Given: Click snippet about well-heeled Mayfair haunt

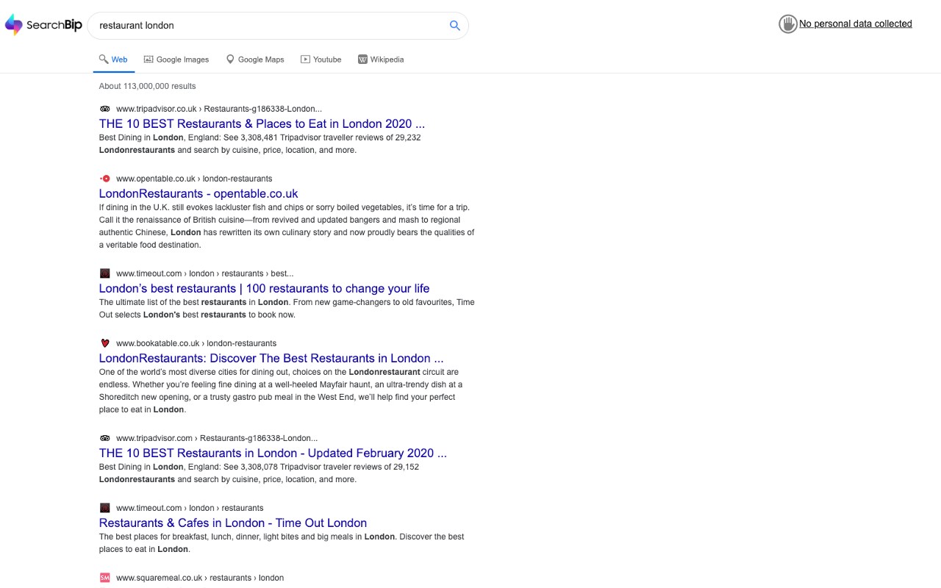Looking at the screenshot, I should pyautogui.click(x=281, y=390).
